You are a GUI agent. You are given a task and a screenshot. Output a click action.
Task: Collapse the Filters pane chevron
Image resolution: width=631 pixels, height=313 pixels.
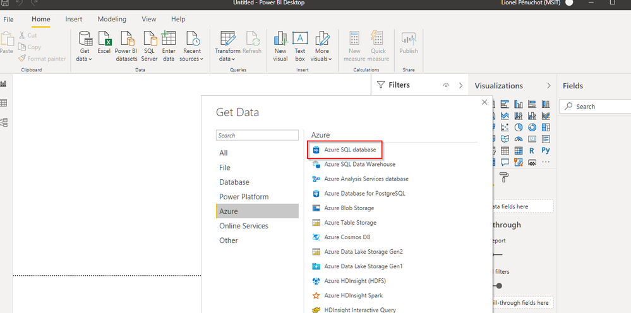(x=460, y=85)
